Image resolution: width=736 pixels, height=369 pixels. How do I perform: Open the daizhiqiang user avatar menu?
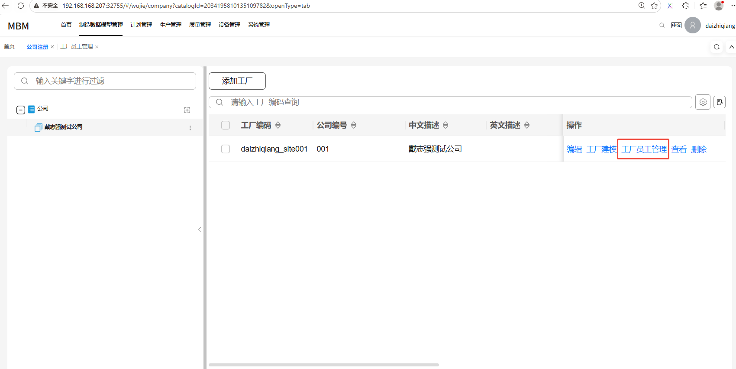click(693, 25)
